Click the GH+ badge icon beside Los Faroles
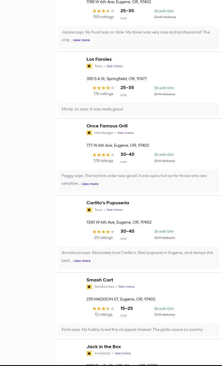The width and height of the screenshot is (222, 366). (89, 66)
